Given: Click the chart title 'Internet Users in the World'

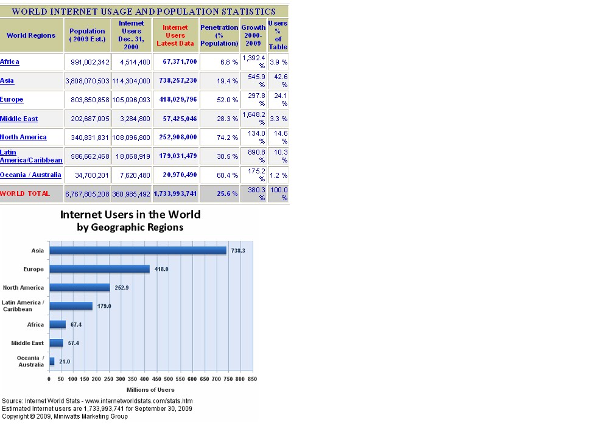Looking at the screenshot, I should pos(130,214).
